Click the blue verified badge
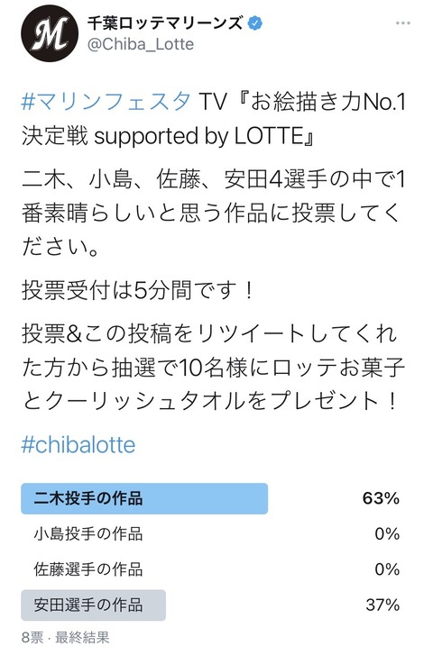433x655 pixels. tap(254, 23)
